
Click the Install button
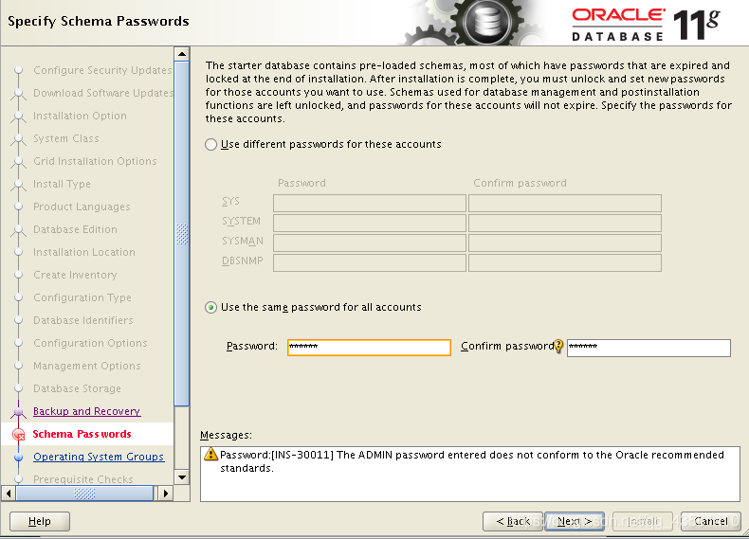point(643,521)
